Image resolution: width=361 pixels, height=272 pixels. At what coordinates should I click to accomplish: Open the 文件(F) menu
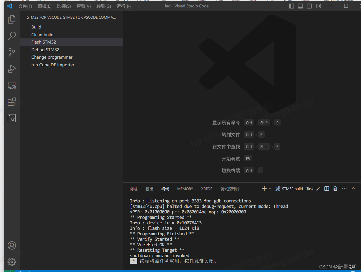point(25,6)
